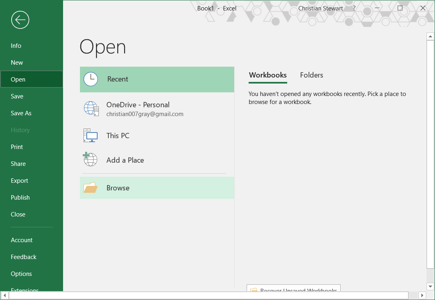435x300 pixels.
Task: Click the Recent clock icon
Action: (x=91, y=79)
